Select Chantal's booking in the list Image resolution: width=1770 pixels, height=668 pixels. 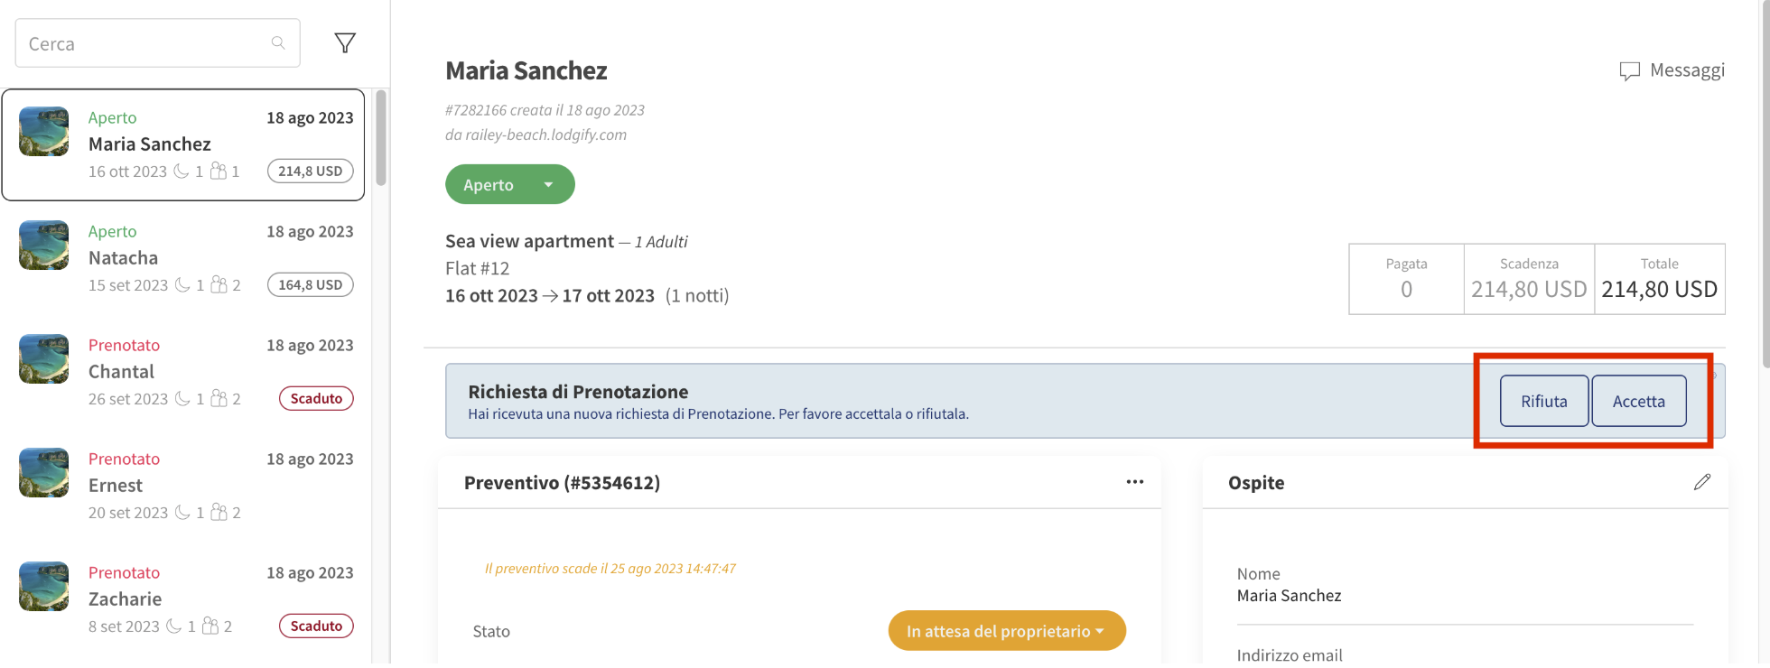pos(181,370)
